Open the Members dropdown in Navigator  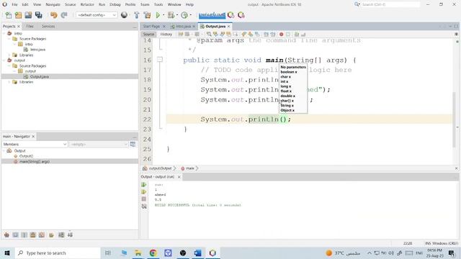[35, 144]
